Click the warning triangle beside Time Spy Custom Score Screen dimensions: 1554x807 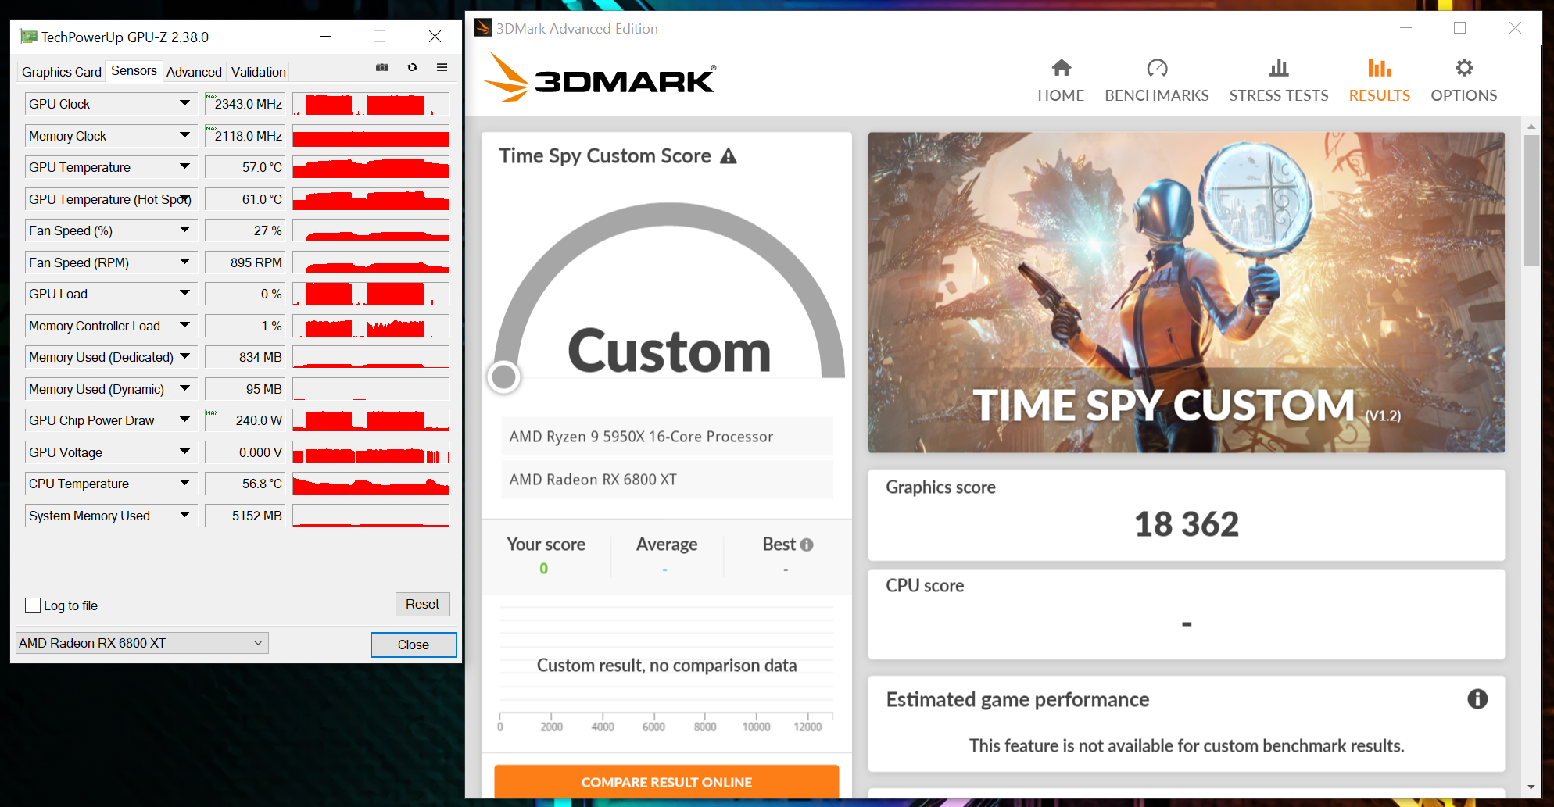[x=729, y=156]
